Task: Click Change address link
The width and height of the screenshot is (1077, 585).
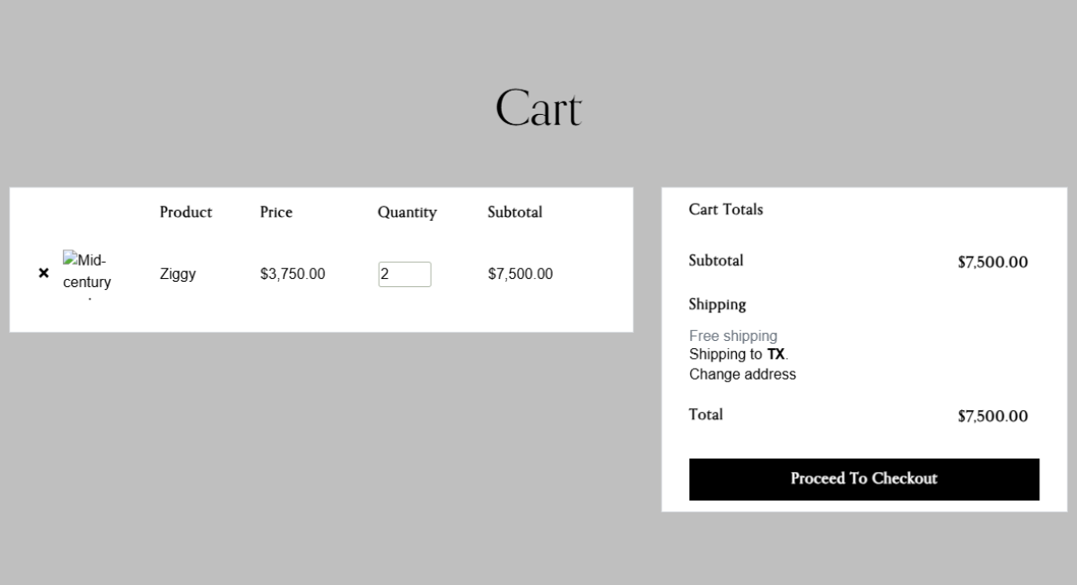Action: pyautogui.click(x=742, y=374)
